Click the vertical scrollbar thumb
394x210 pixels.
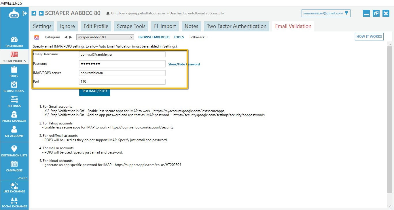click(390, 119)
